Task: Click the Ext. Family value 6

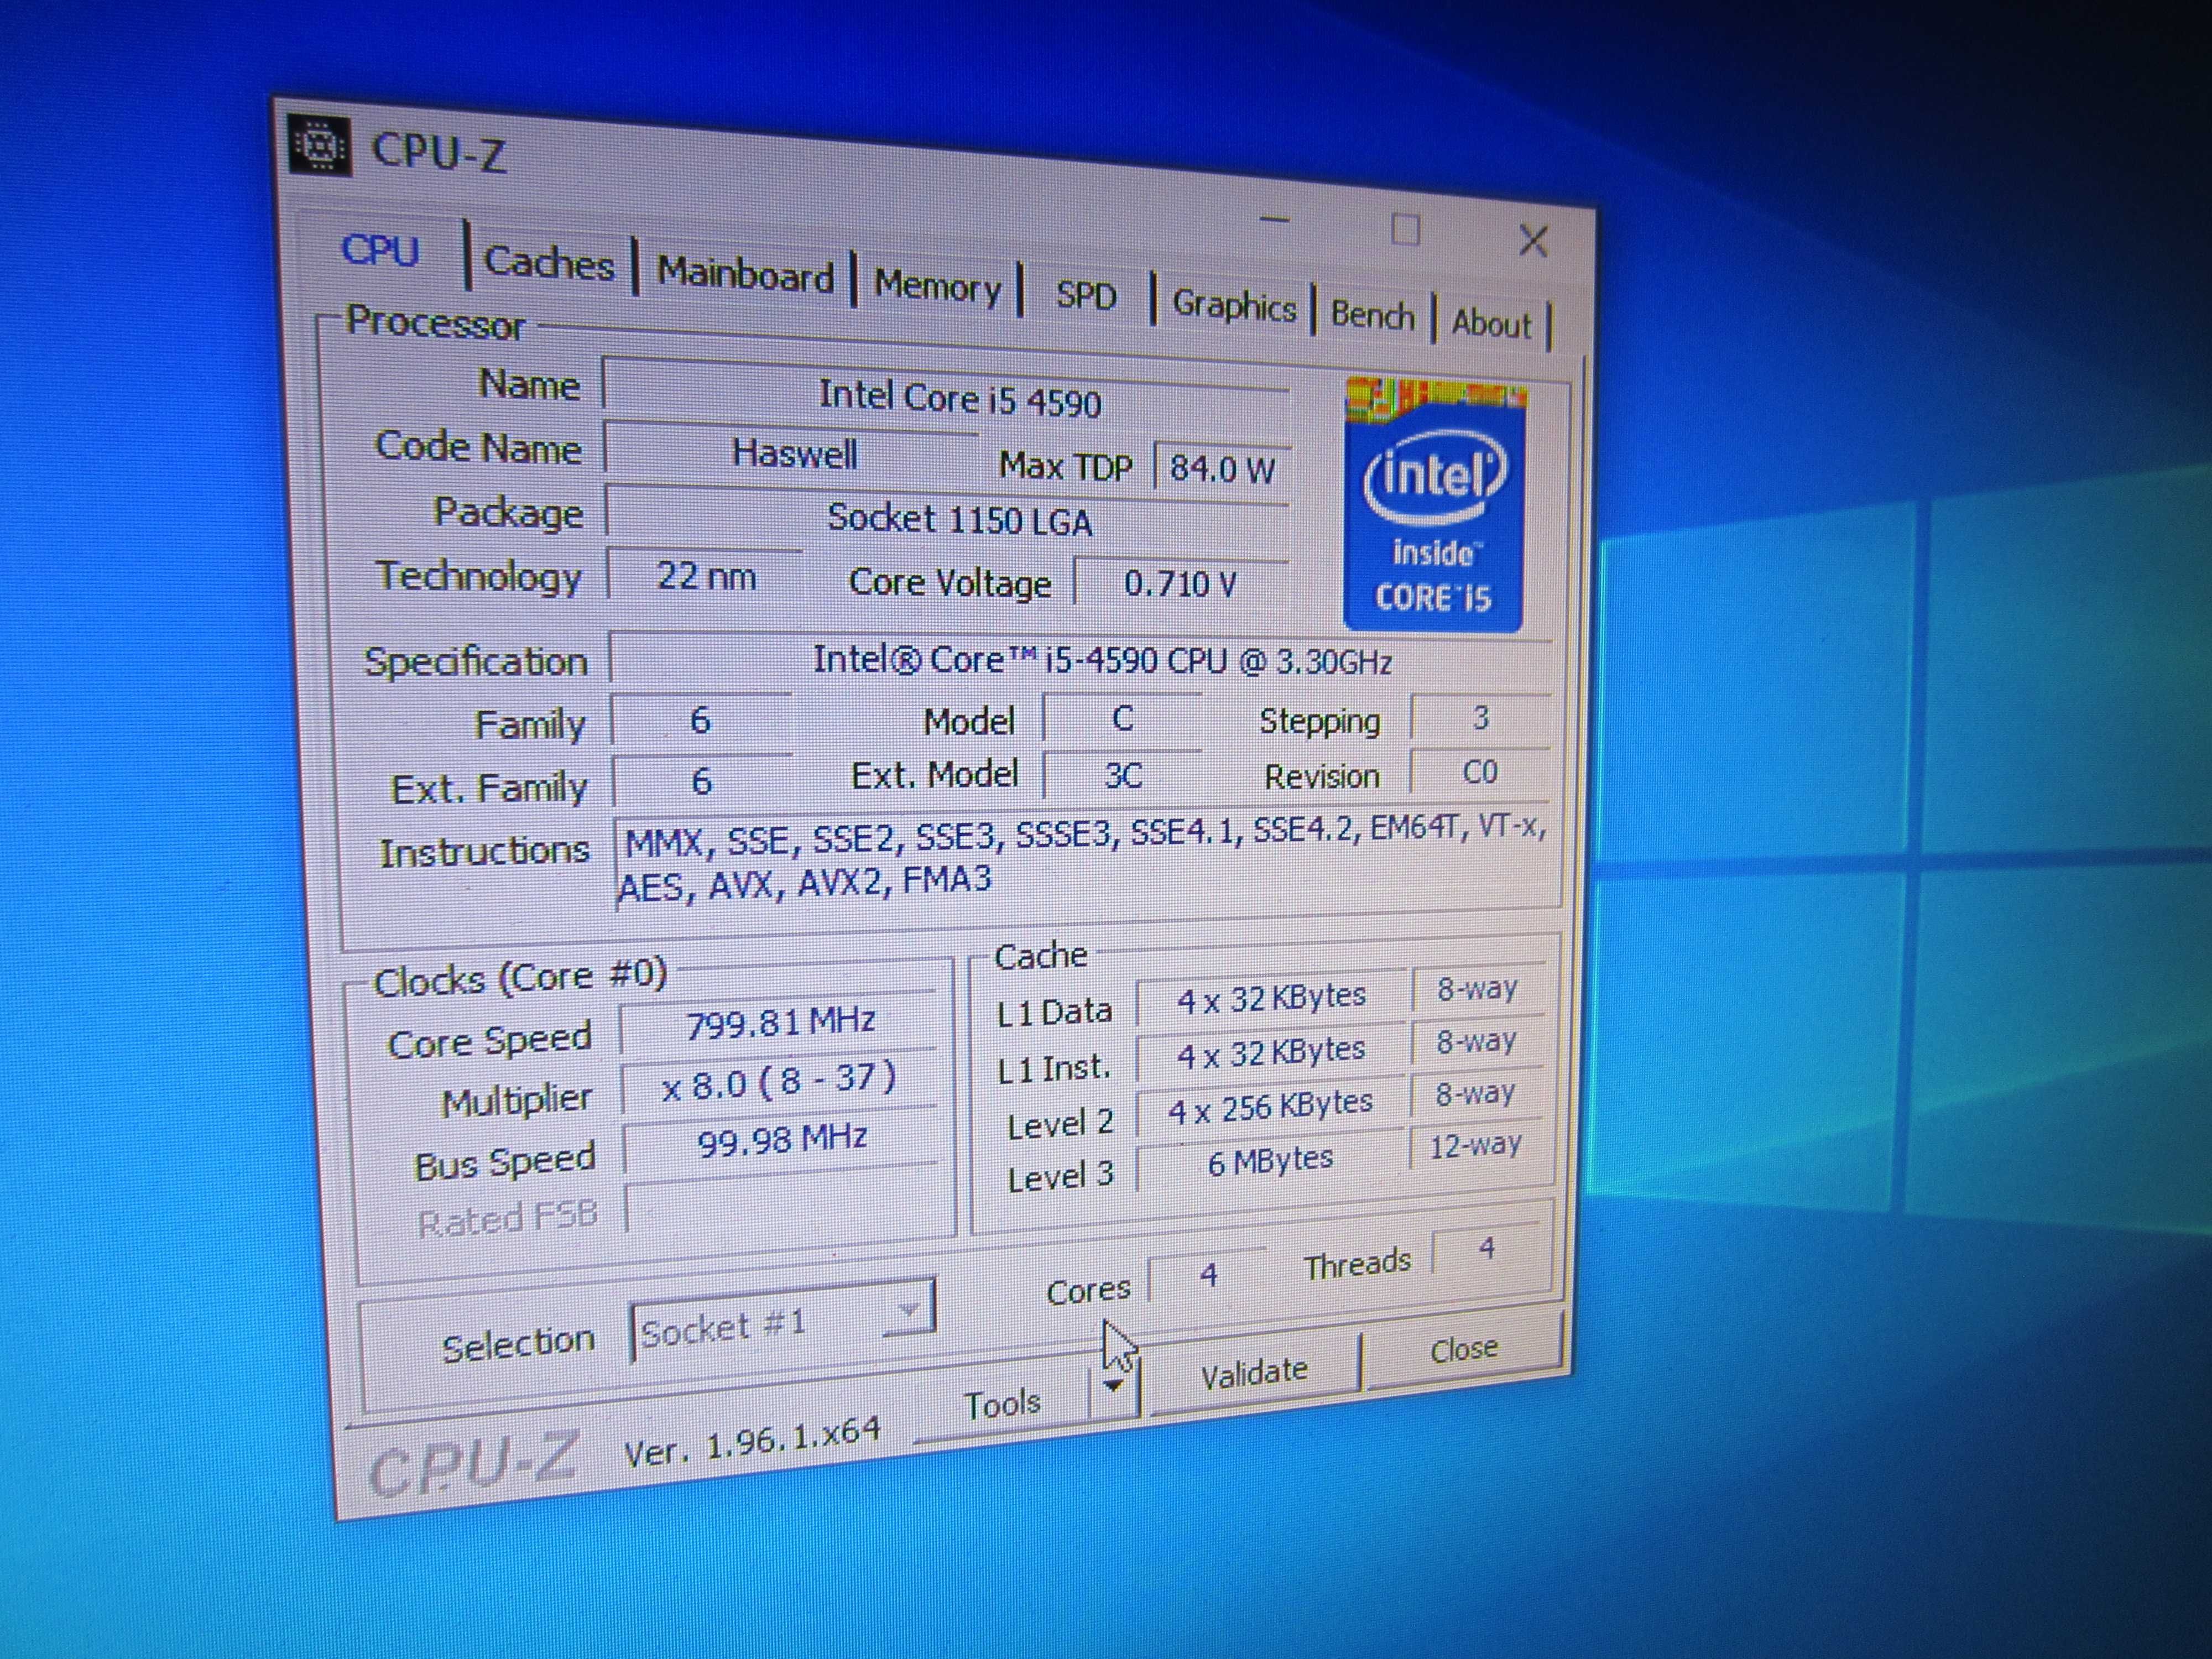Action: 701,781
